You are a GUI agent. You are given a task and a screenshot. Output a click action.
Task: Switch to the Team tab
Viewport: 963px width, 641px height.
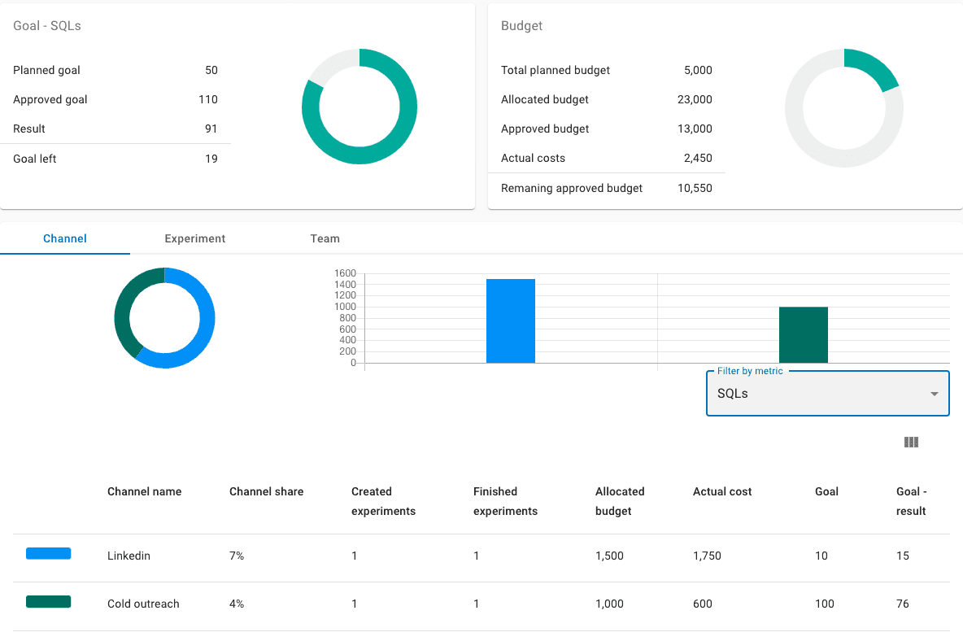(325, 238)
